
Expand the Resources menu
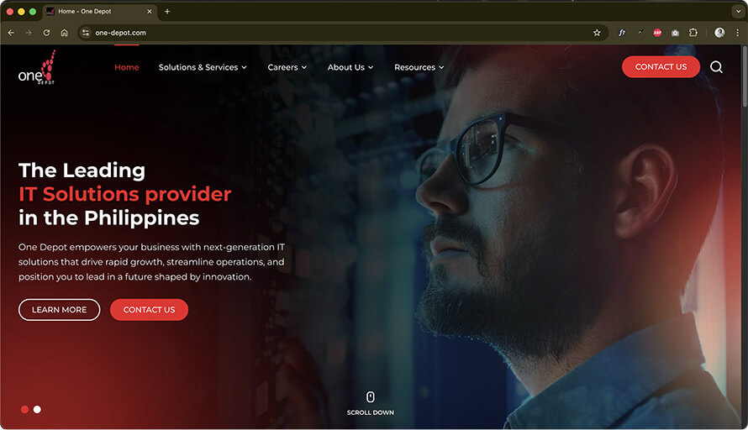point(419,67)
